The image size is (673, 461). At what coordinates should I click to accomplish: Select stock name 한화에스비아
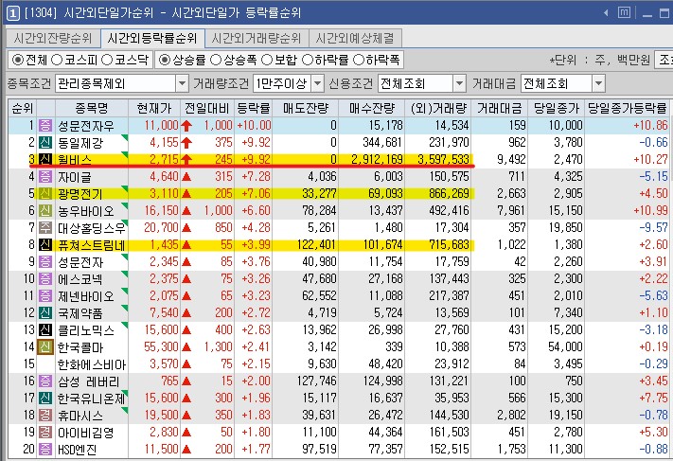[92, 364]
